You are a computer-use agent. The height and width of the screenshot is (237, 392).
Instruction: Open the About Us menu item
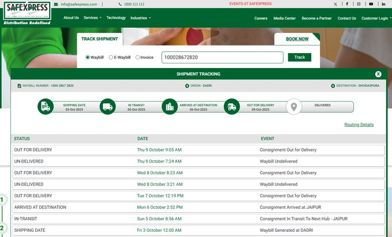click(71, 18)
